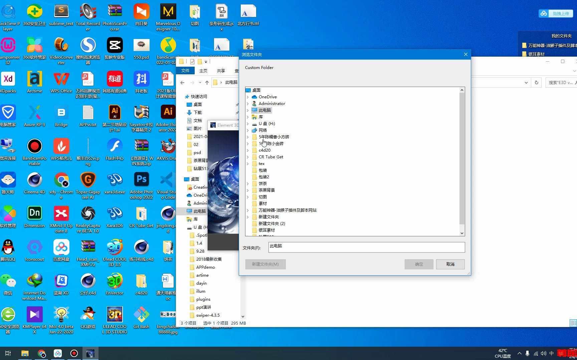Click the microphone tray icon
577x360 pixels.
click(x=527, y=353)
